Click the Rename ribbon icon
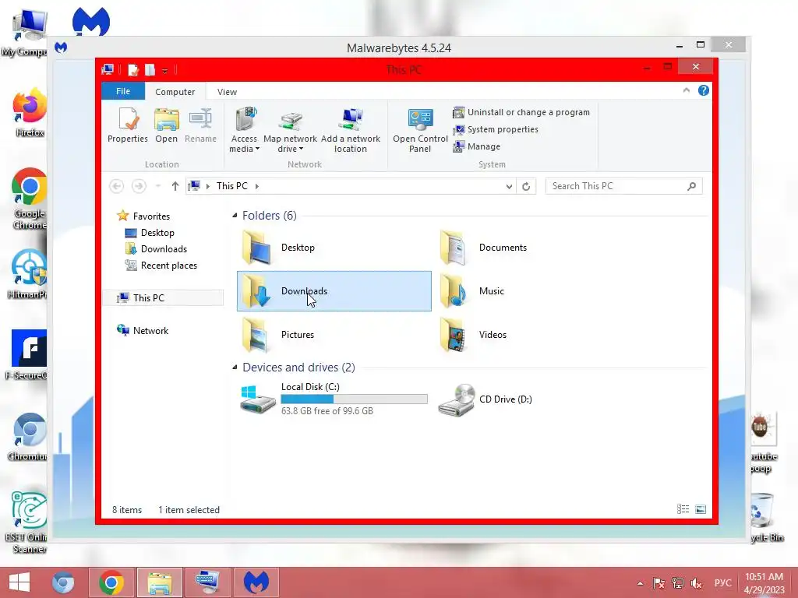The image size is (798, 598). coord(200,119)
